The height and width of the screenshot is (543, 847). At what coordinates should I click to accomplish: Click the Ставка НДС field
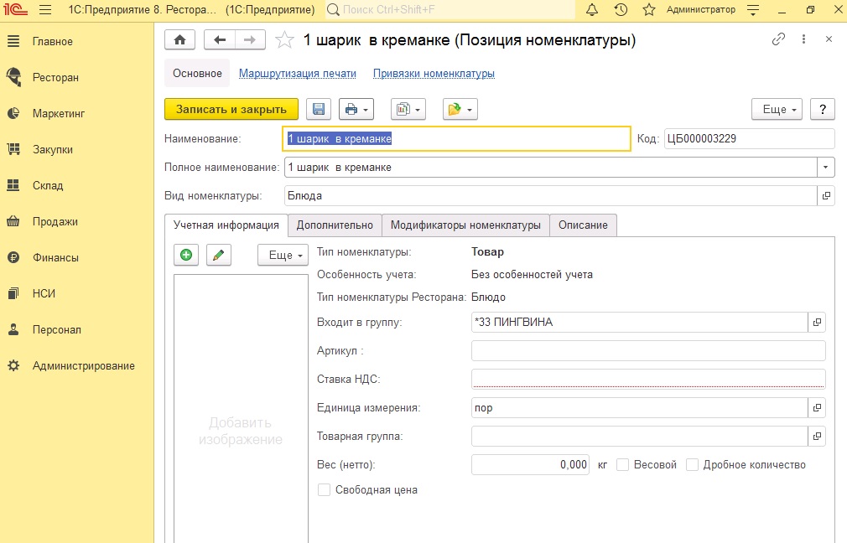648,379
